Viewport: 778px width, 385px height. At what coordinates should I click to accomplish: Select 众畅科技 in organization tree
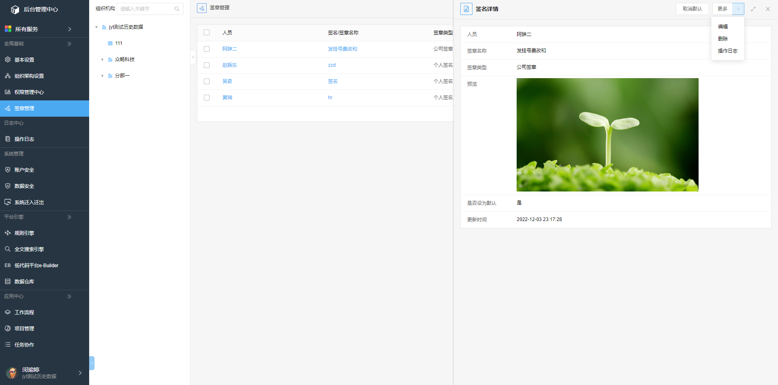point(125,60)
